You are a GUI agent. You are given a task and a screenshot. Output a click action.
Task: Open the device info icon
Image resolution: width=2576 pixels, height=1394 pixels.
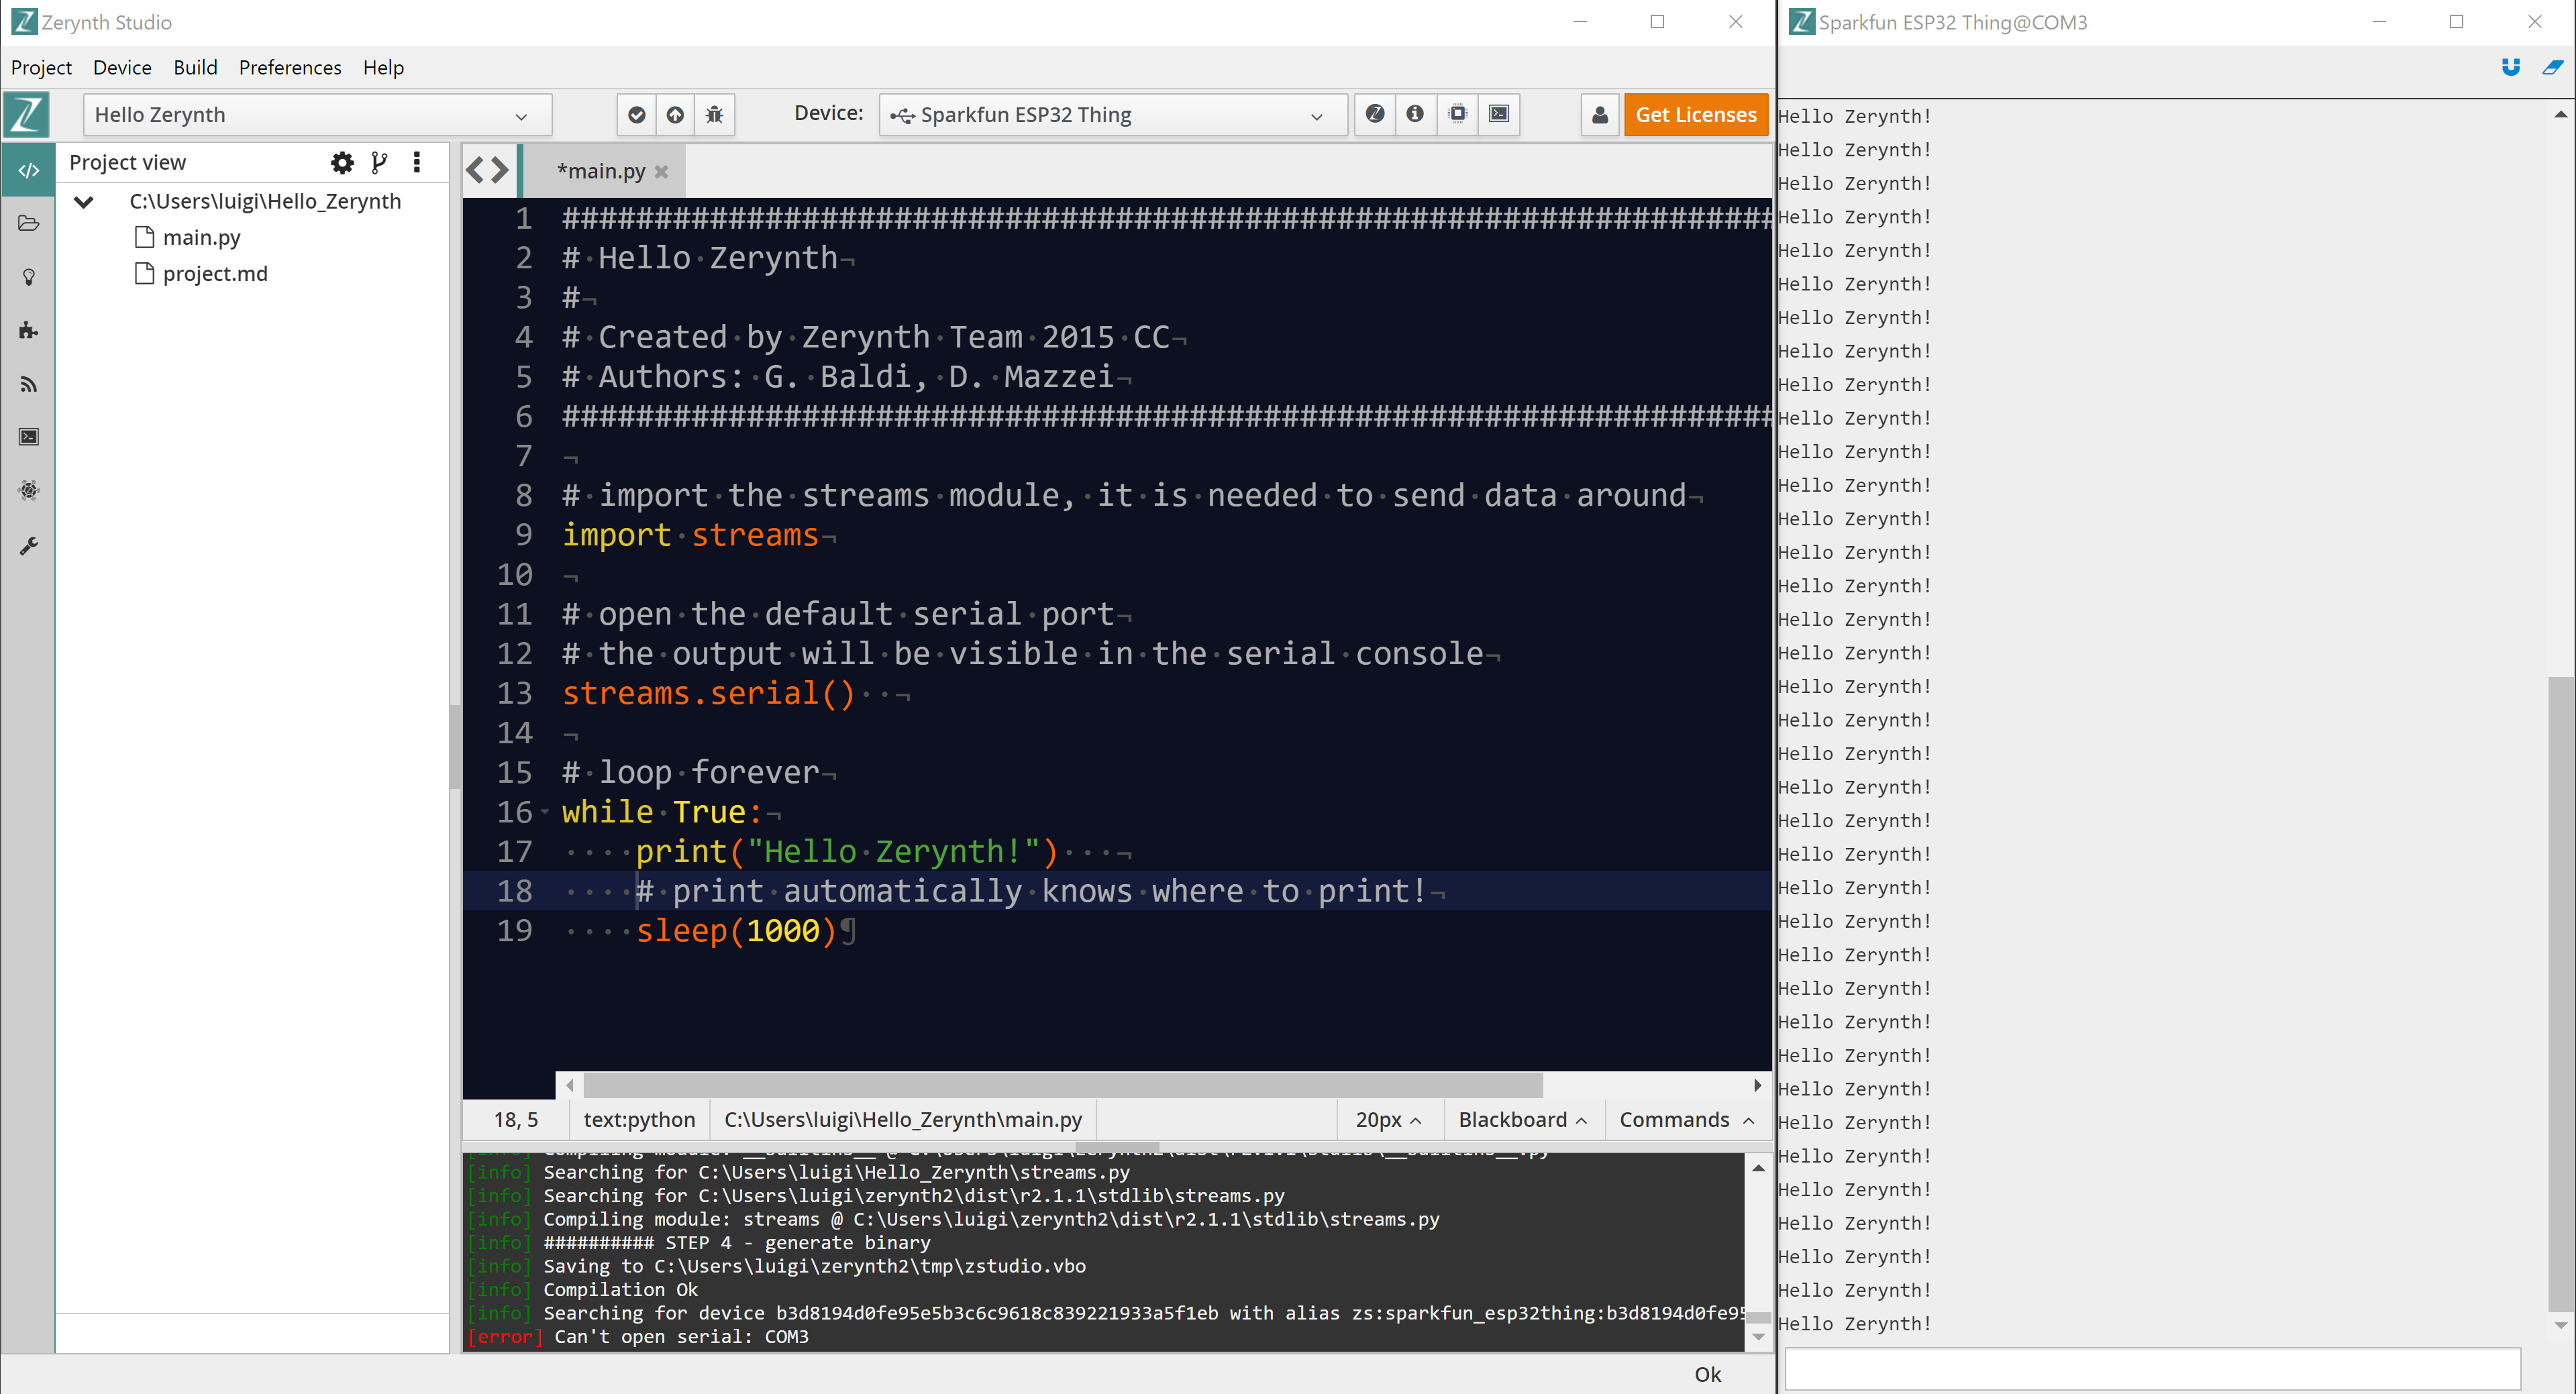(1414, 114)
